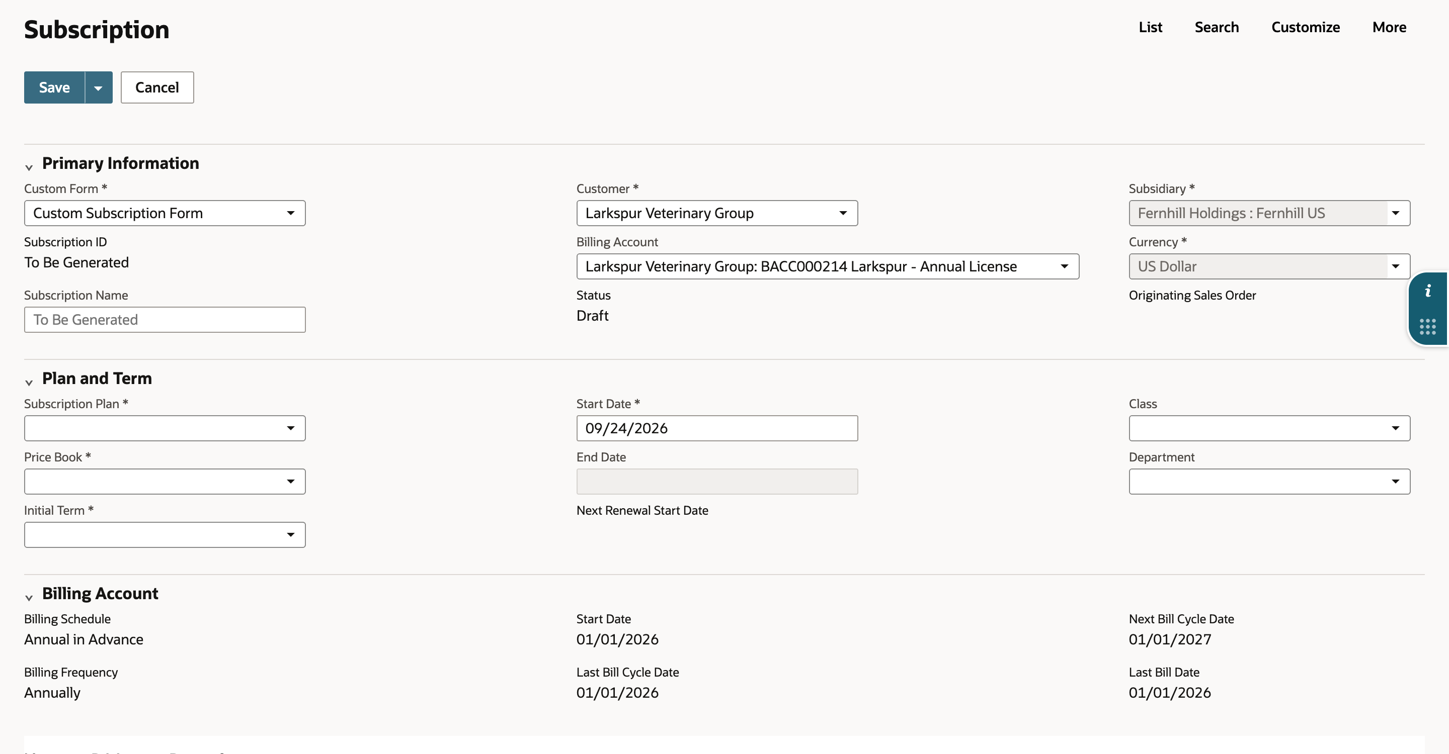Open the More menu
The width and height of the screenshot is (1449, 754).
(x=1389, y=27)
